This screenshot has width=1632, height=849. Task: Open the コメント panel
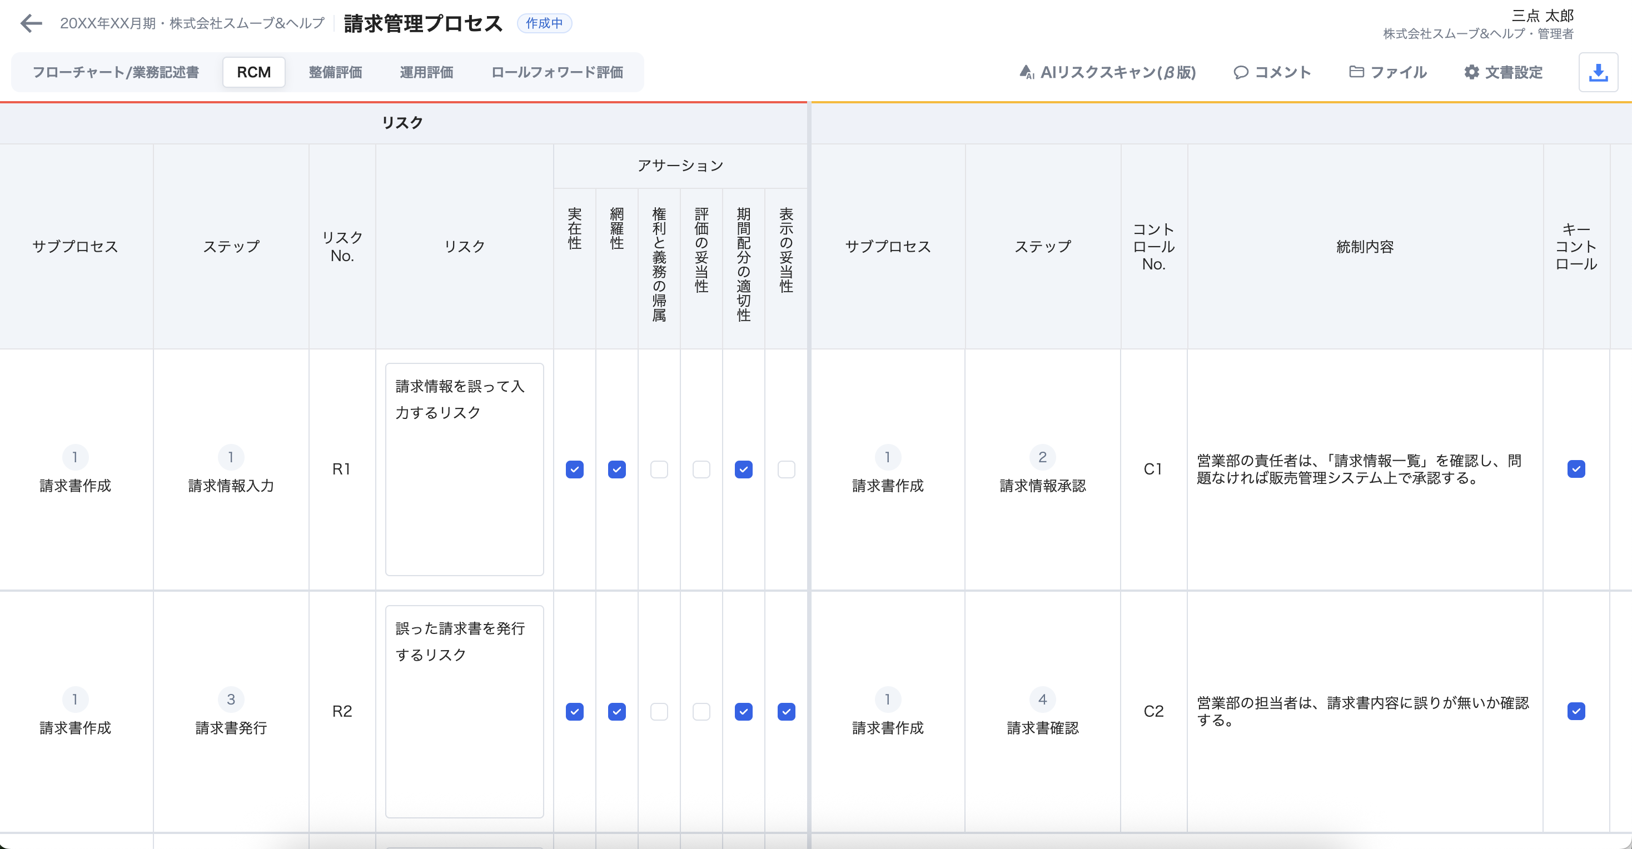1271,72
